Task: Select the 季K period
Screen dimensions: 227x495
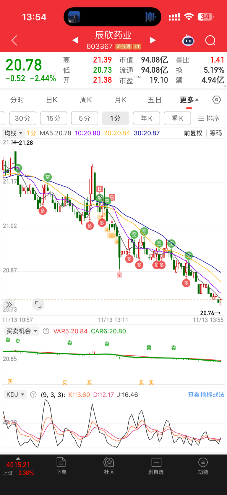Action: pyautogui.click(x=177, y=118)
